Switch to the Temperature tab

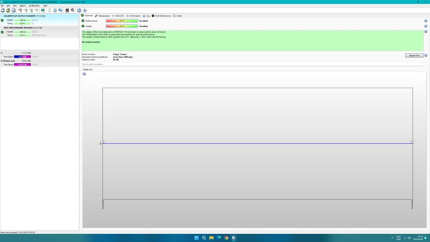[102, 16]
